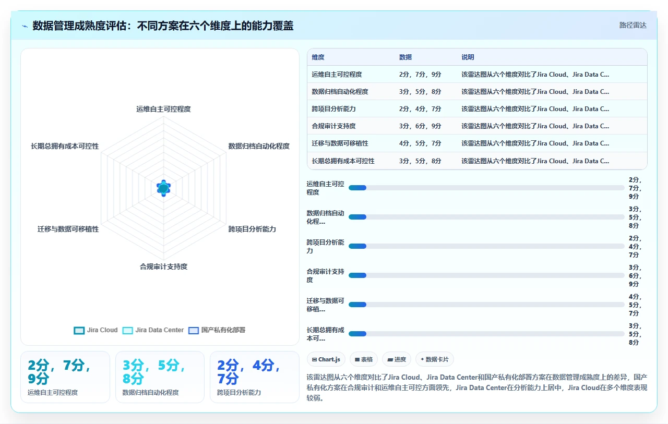
Task: Open the 运维自主可控程度 data card
Action: click(65, 377)
